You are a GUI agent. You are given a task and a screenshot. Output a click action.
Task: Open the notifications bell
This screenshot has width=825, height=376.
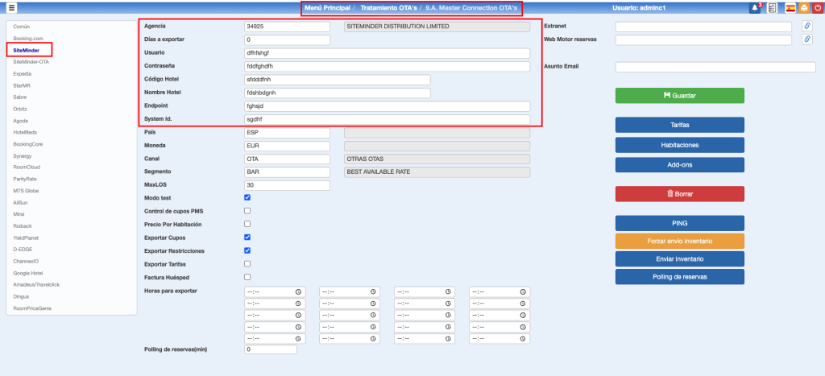pyautogui.click(x=755, y=8)
